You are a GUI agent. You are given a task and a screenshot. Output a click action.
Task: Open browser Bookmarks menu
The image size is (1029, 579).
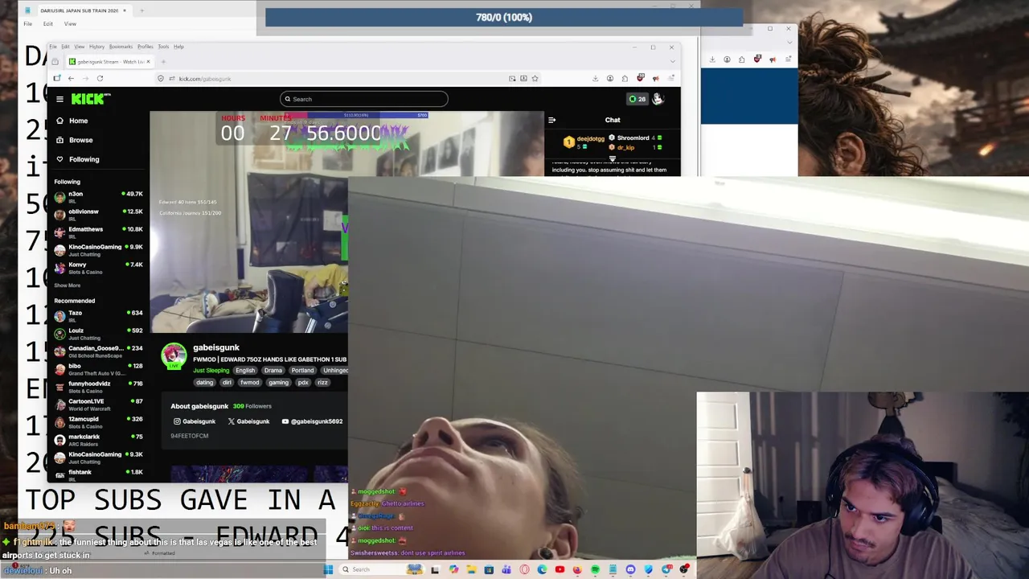click(121, 47)
